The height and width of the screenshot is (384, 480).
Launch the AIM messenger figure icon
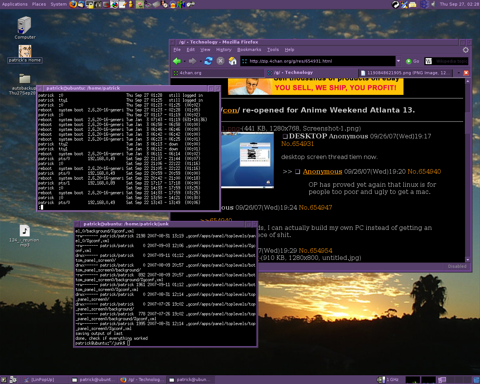130,4
